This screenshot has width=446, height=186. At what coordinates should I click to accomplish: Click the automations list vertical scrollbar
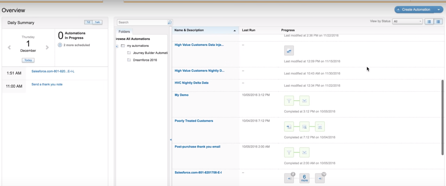coord(443,117)
